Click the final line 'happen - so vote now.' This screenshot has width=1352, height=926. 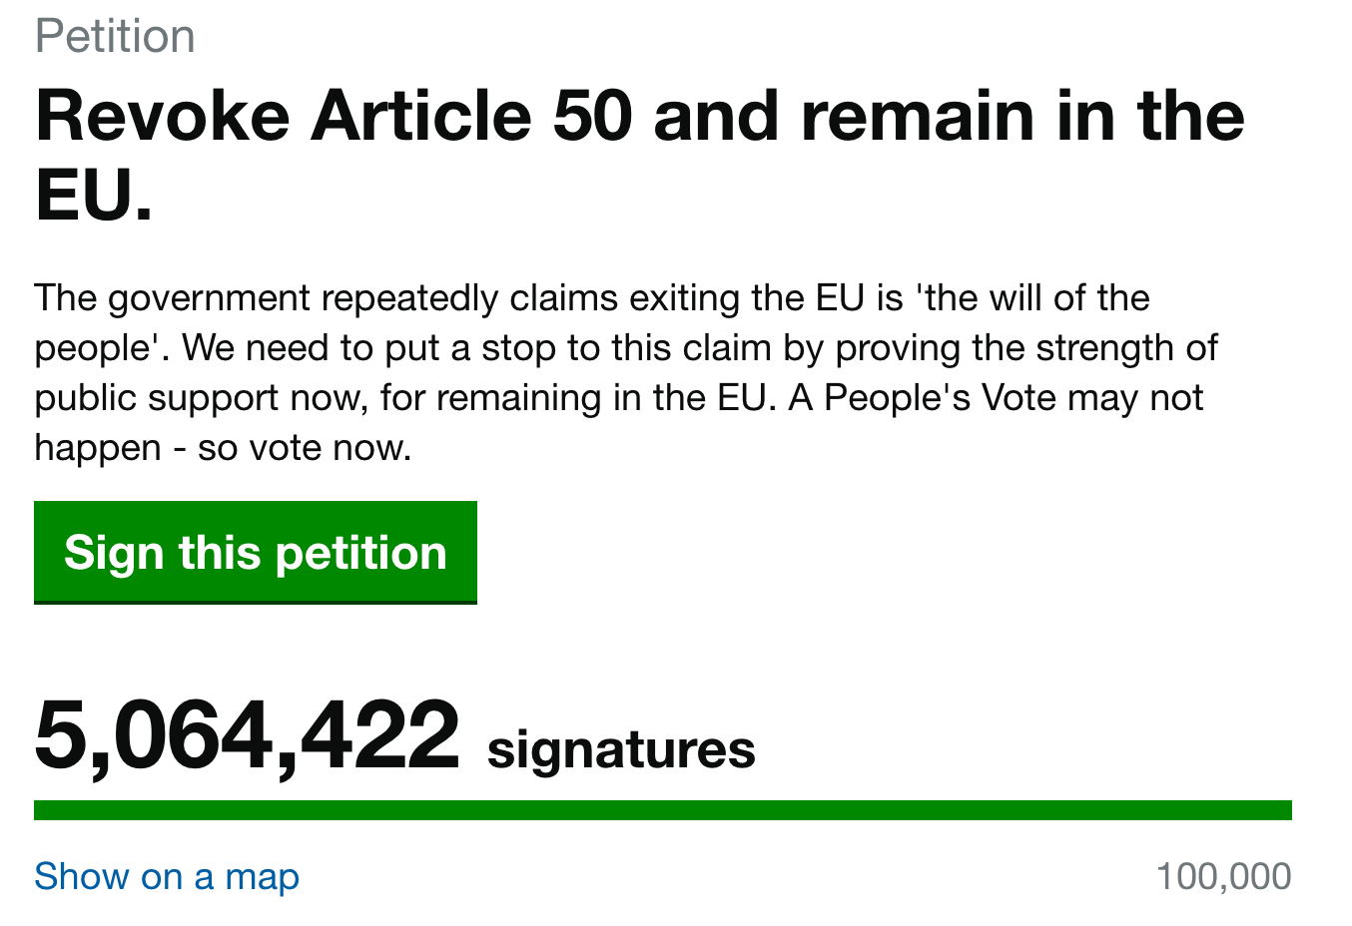[223, 448]
